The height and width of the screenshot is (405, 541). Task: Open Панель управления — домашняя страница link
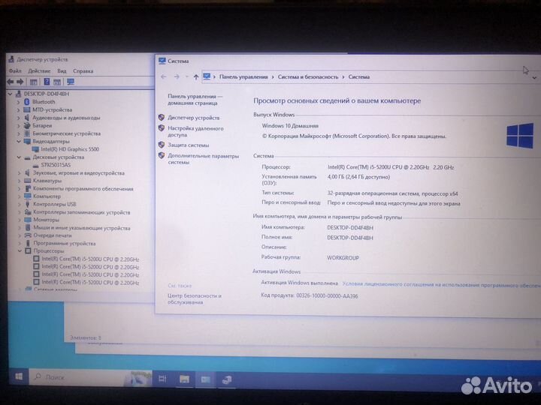click(x=195, y=100)
